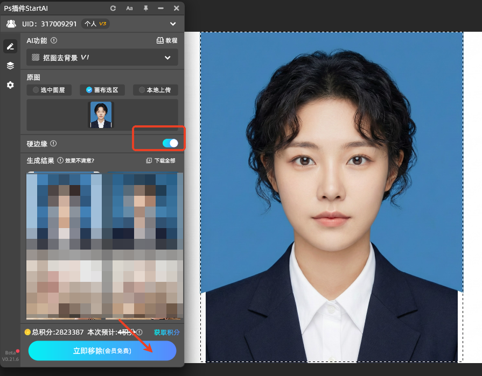This screenshot has width=482, height=376.
Task: Click the Aa font size icon
Action: pos(129,8)
